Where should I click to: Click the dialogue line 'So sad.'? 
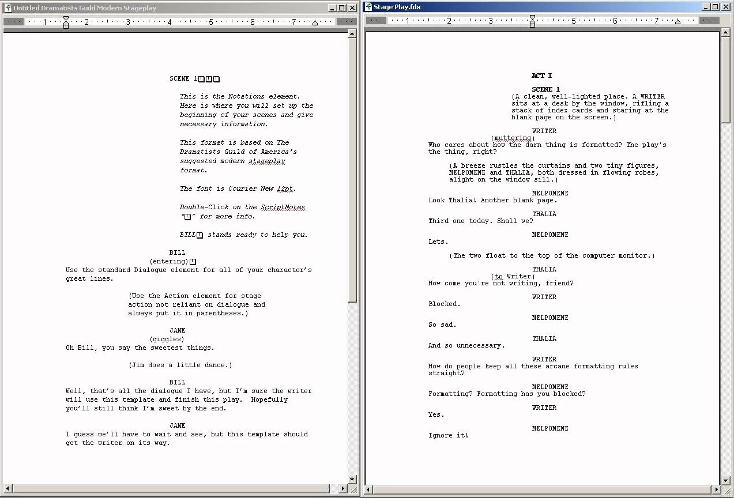pos(442,325)
